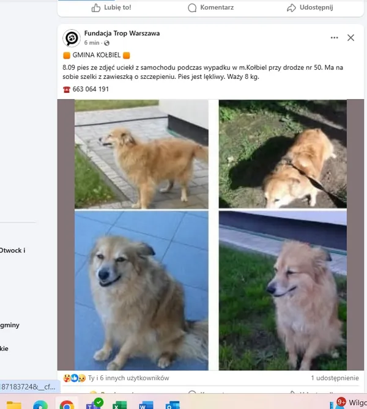Open the Fundacja Trop Warszawa page name link
367x409 pixels.
click(122, 34)
